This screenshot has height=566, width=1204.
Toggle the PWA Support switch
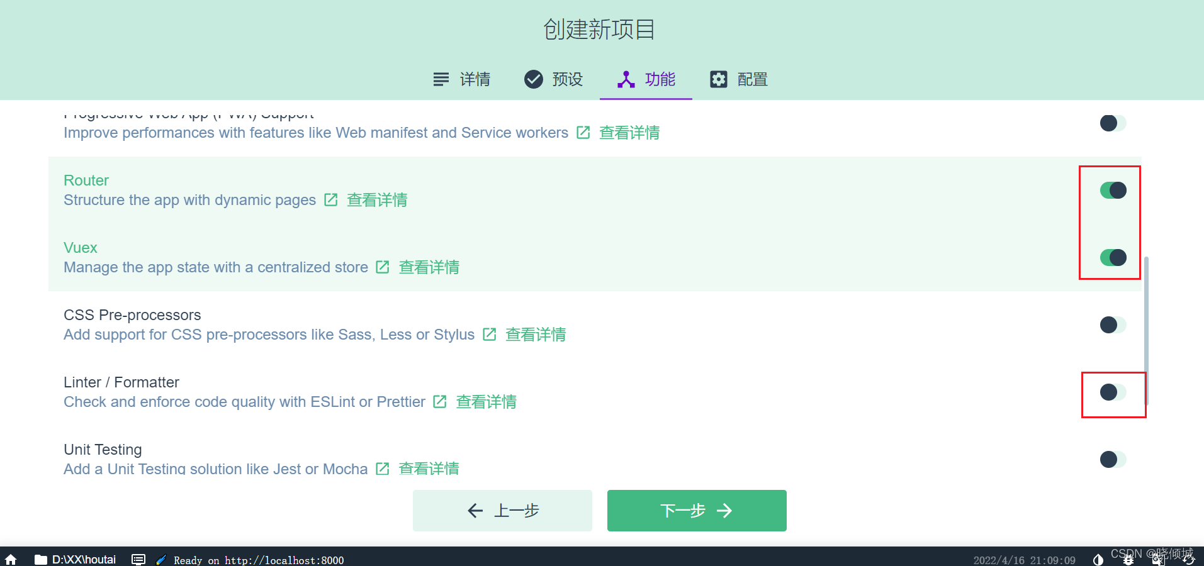coord(1113,123)
